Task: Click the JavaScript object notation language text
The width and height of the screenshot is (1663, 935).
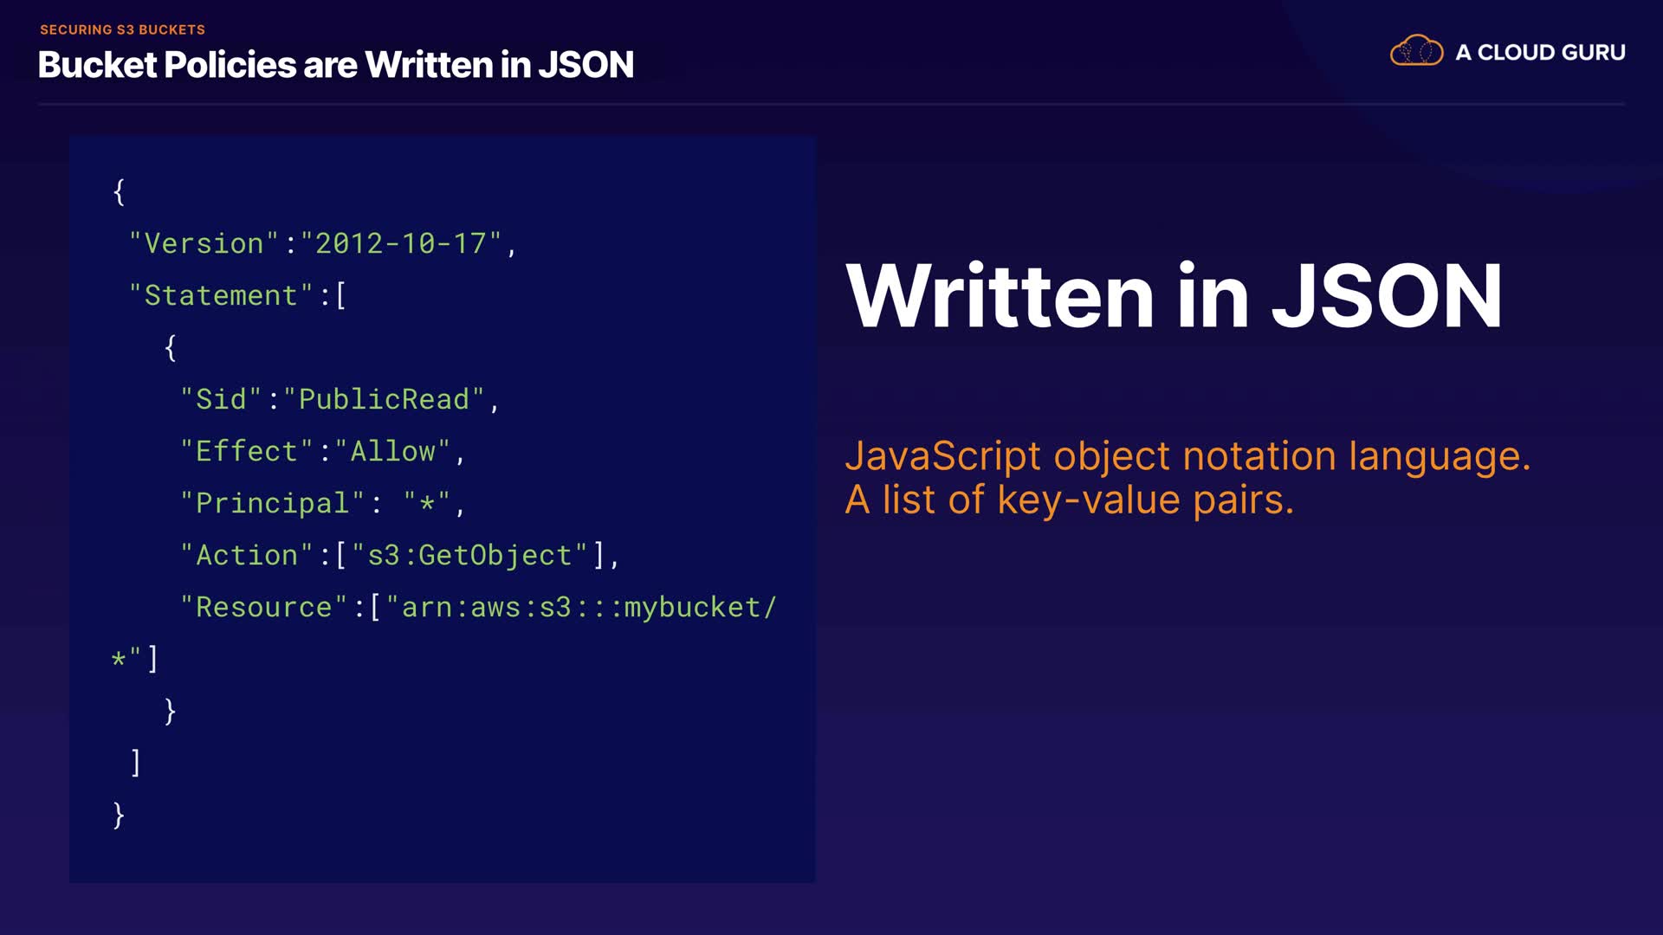Action: point(1187,456)
